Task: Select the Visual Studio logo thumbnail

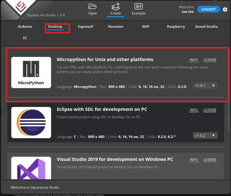Action: click(x=31, y=168)
